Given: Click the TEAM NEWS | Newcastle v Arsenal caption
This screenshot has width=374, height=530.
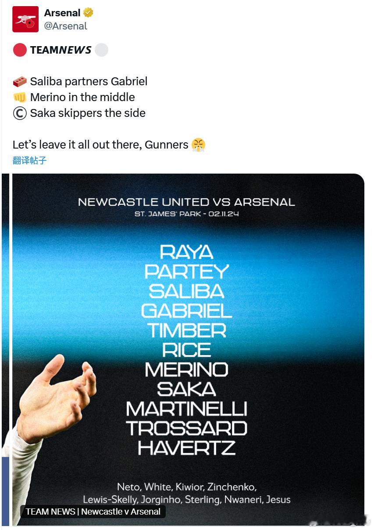Looking at the screenshot, I should (93, 512).
